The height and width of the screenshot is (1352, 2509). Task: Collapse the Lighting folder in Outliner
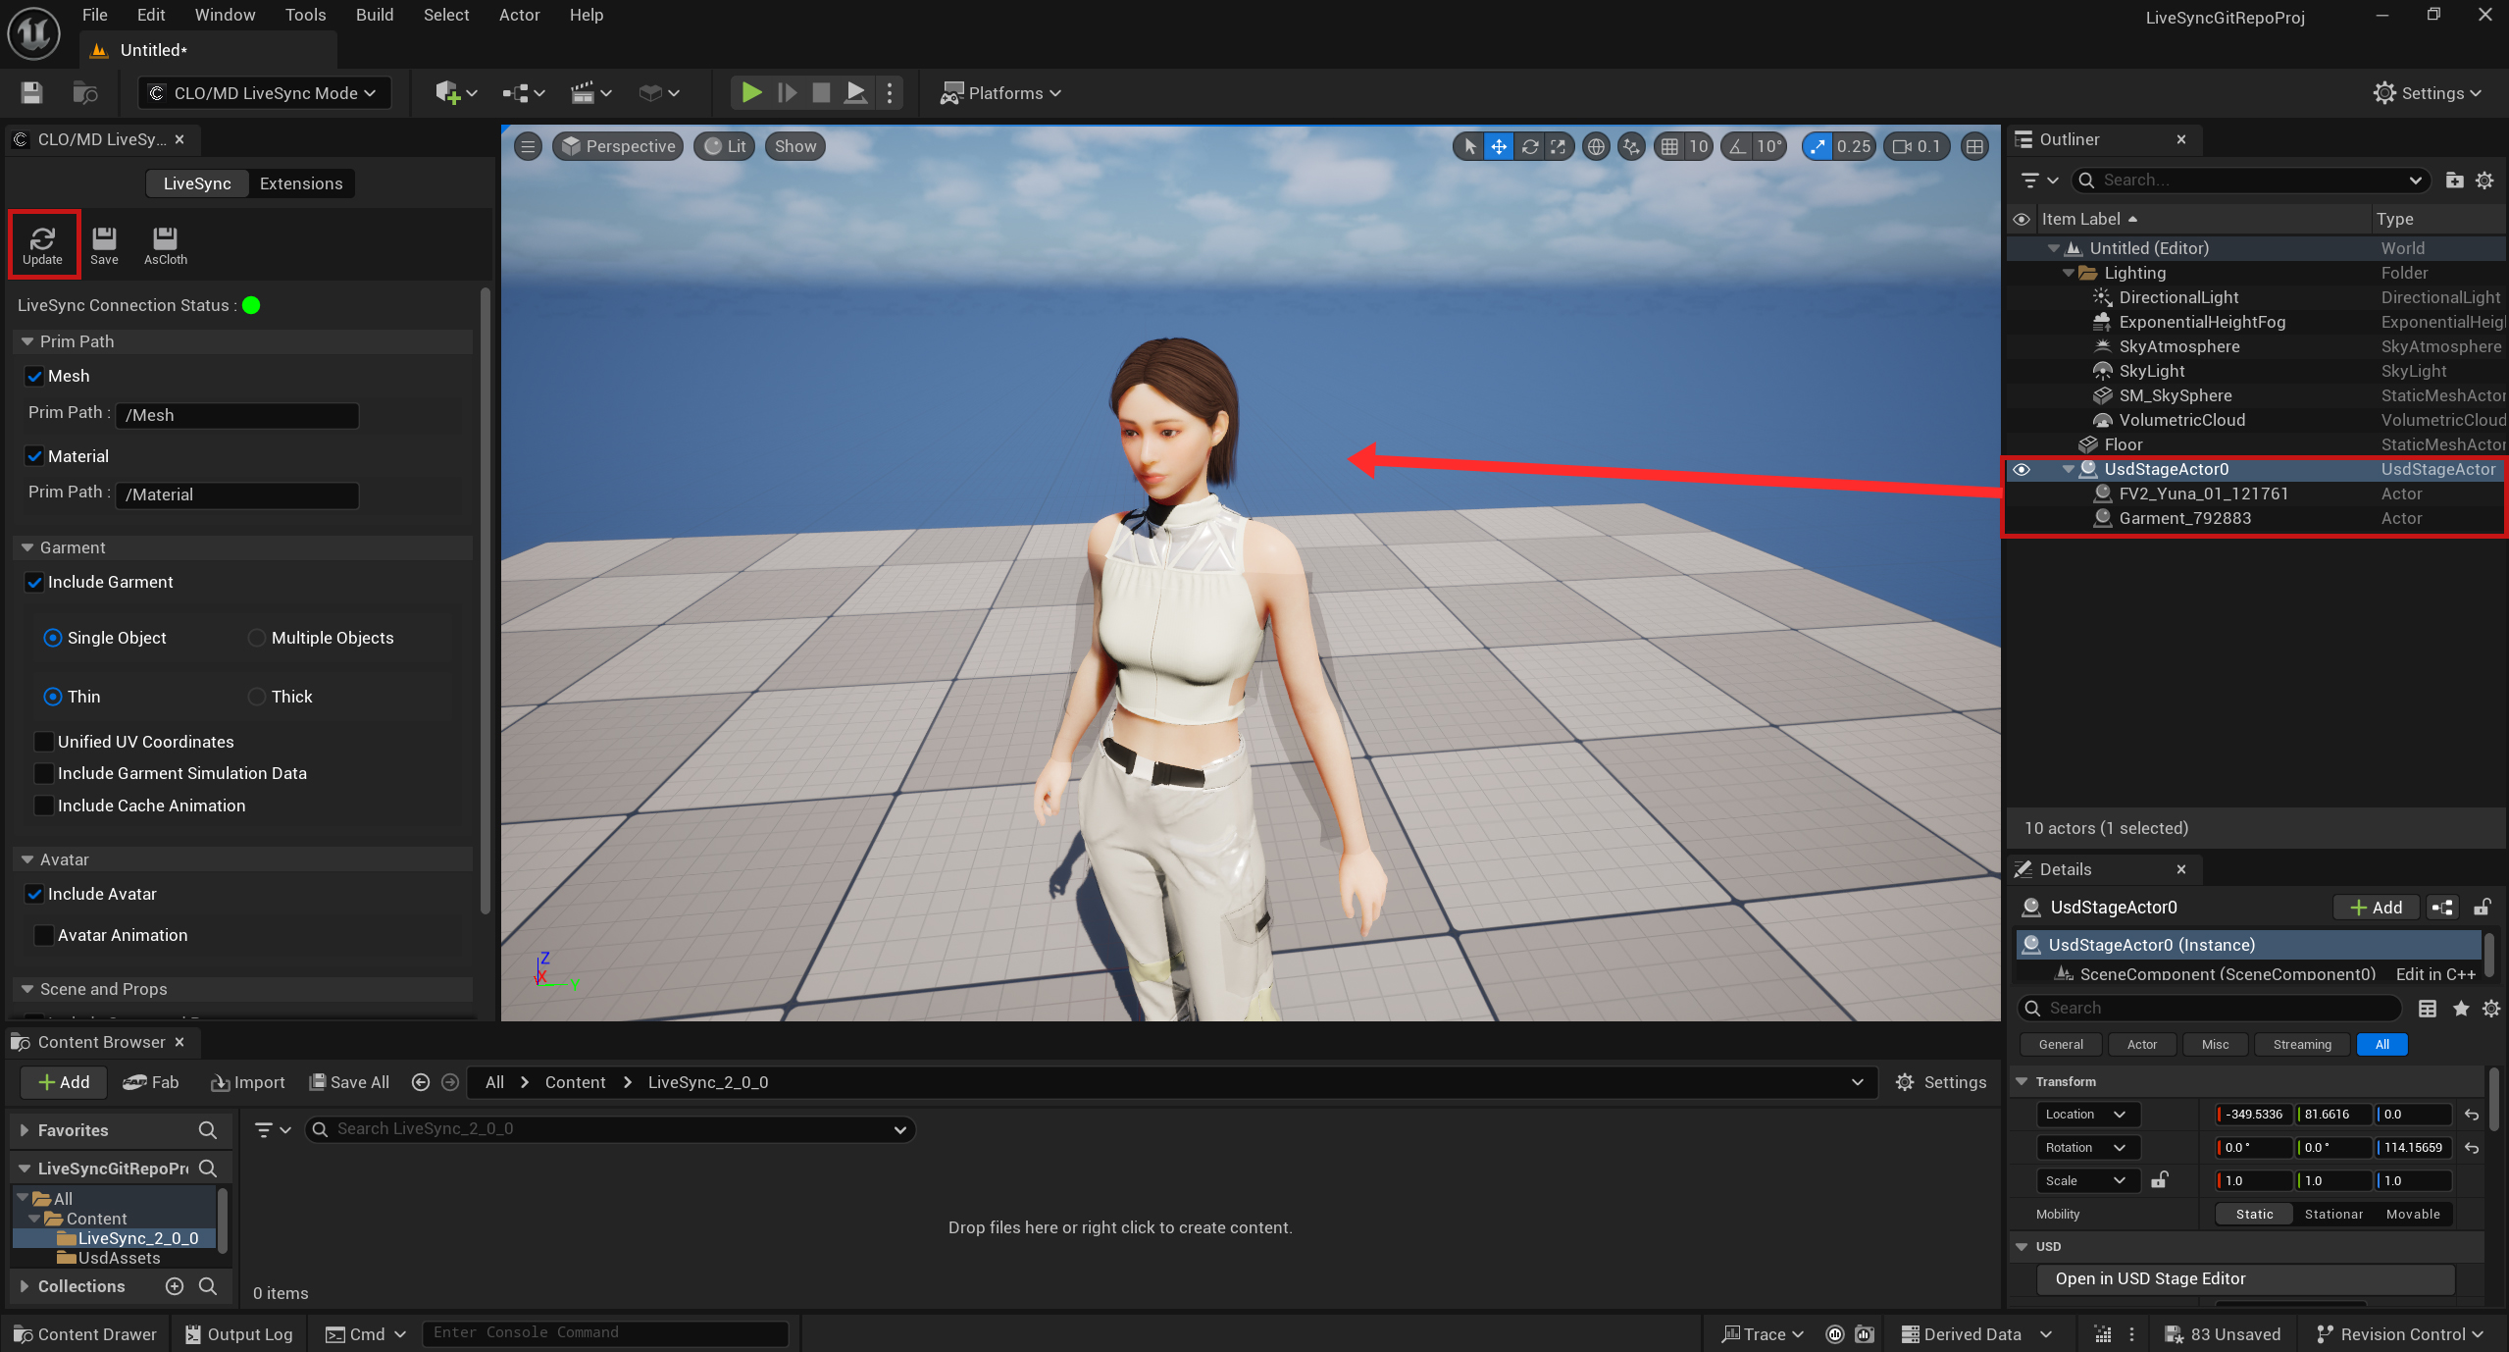(2069, 273)
